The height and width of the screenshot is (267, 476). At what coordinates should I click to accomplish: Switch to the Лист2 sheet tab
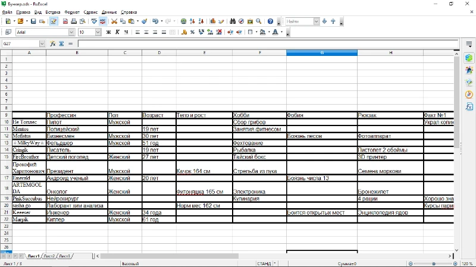[x=49, y=256]
